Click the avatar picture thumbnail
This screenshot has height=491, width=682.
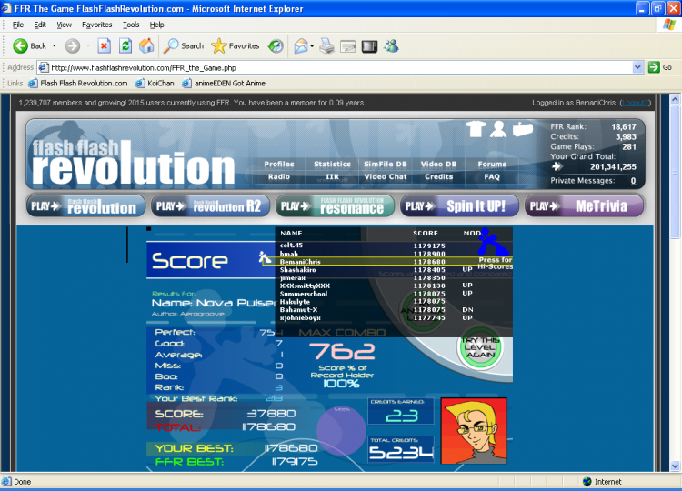[x=474, y=430]
